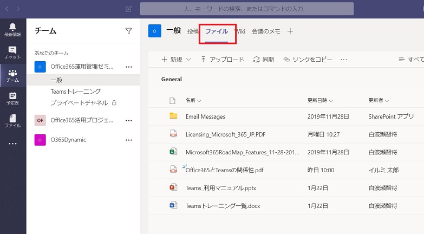This screenshot has width=424, height=234.
Task: Open the 更新者 column dropdown
Action: tap(379, 100)
